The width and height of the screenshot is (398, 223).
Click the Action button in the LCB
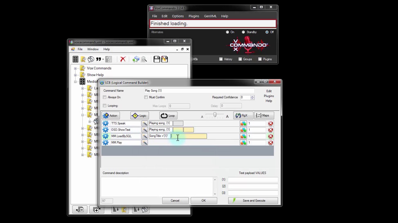pos(110,116)
